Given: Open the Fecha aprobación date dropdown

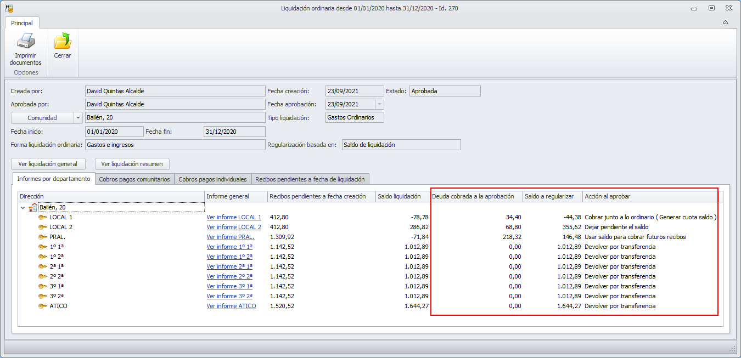Looking at the screenshot, I should 379,104.
